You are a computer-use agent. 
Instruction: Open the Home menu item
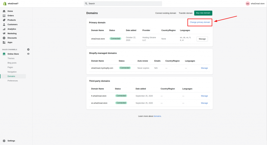coord(10,11)
